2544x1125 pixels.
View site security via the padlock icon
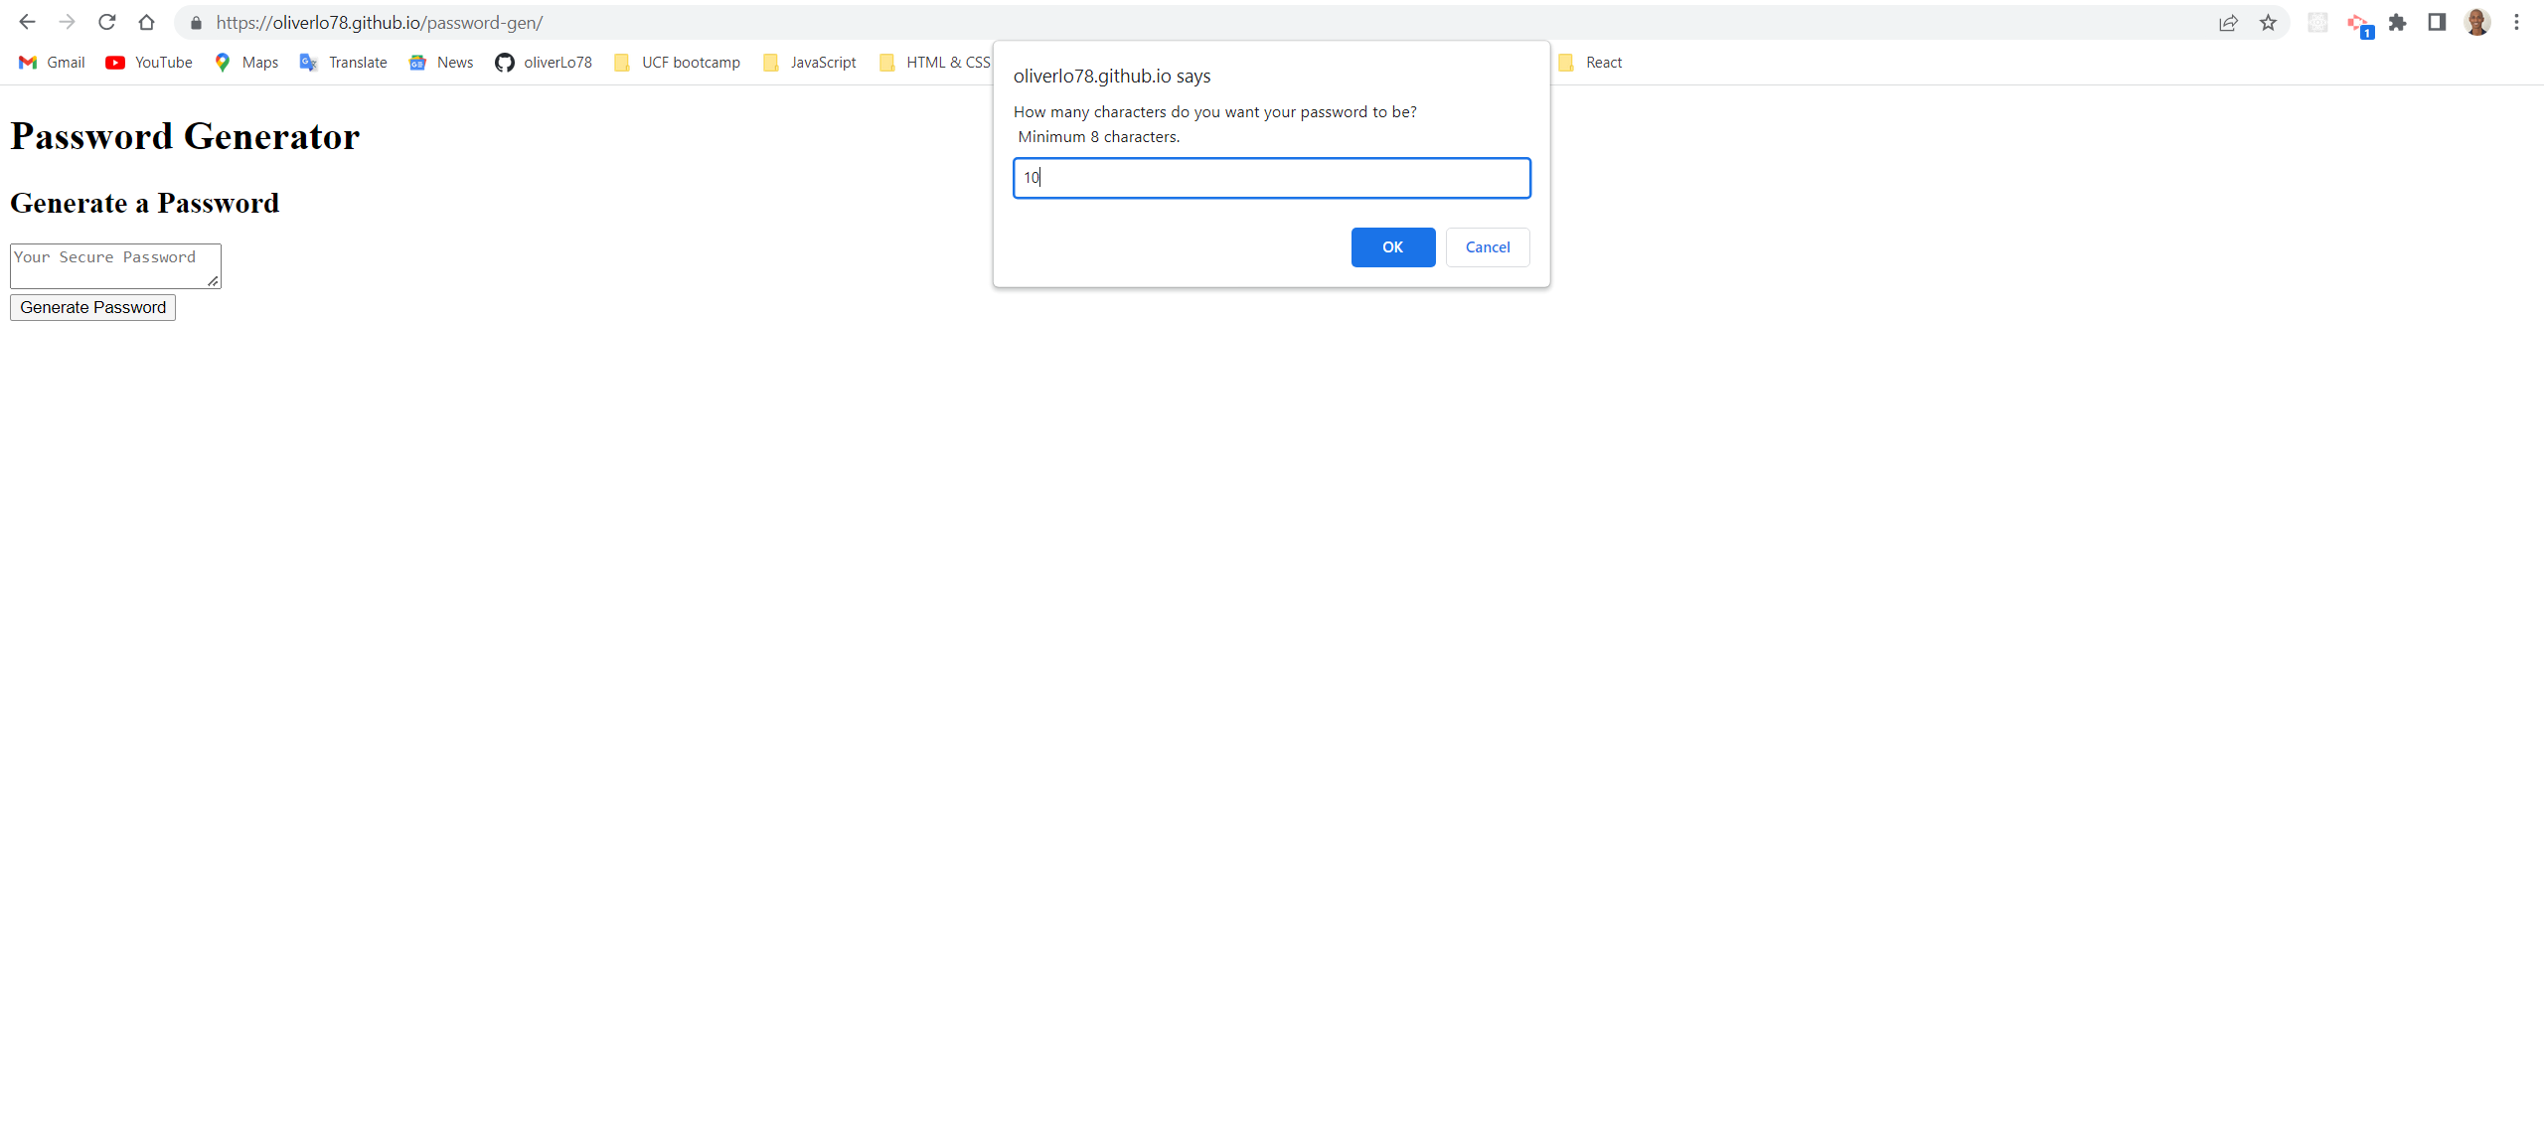(196, 22)
